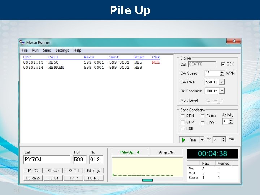Image resolution: width=260 pixels, height=195 pixels.
Task: Open the RX Bandwidth dropdown
Action: tap(222, 91)
